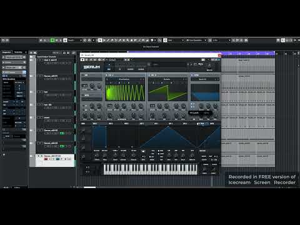Screen dimensions: 300x225
Task: Select the Object Selection arrow tool in Cubase
Action: tap(100, 40)
